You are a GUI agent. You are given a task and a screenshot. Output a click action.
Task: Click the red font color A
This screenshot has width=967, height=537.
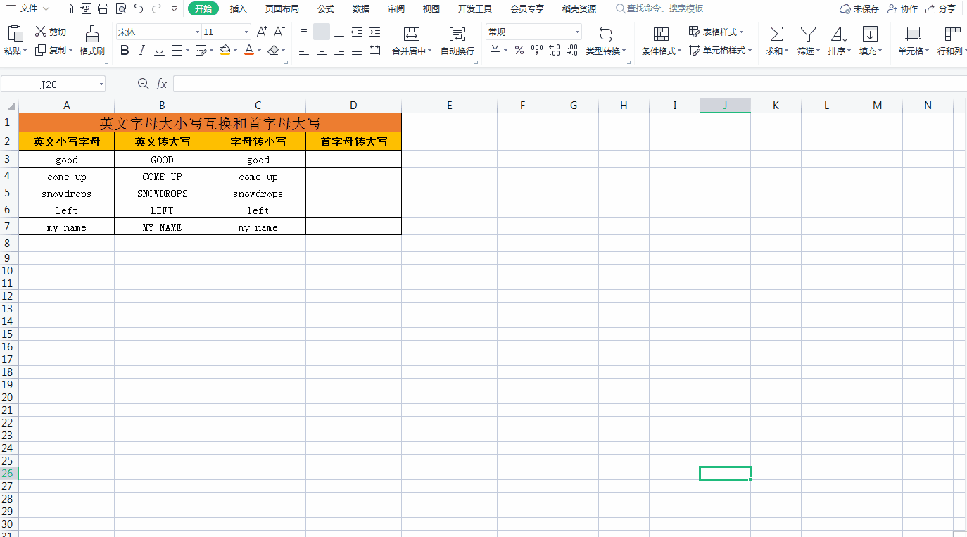click(x=248, y=50)
